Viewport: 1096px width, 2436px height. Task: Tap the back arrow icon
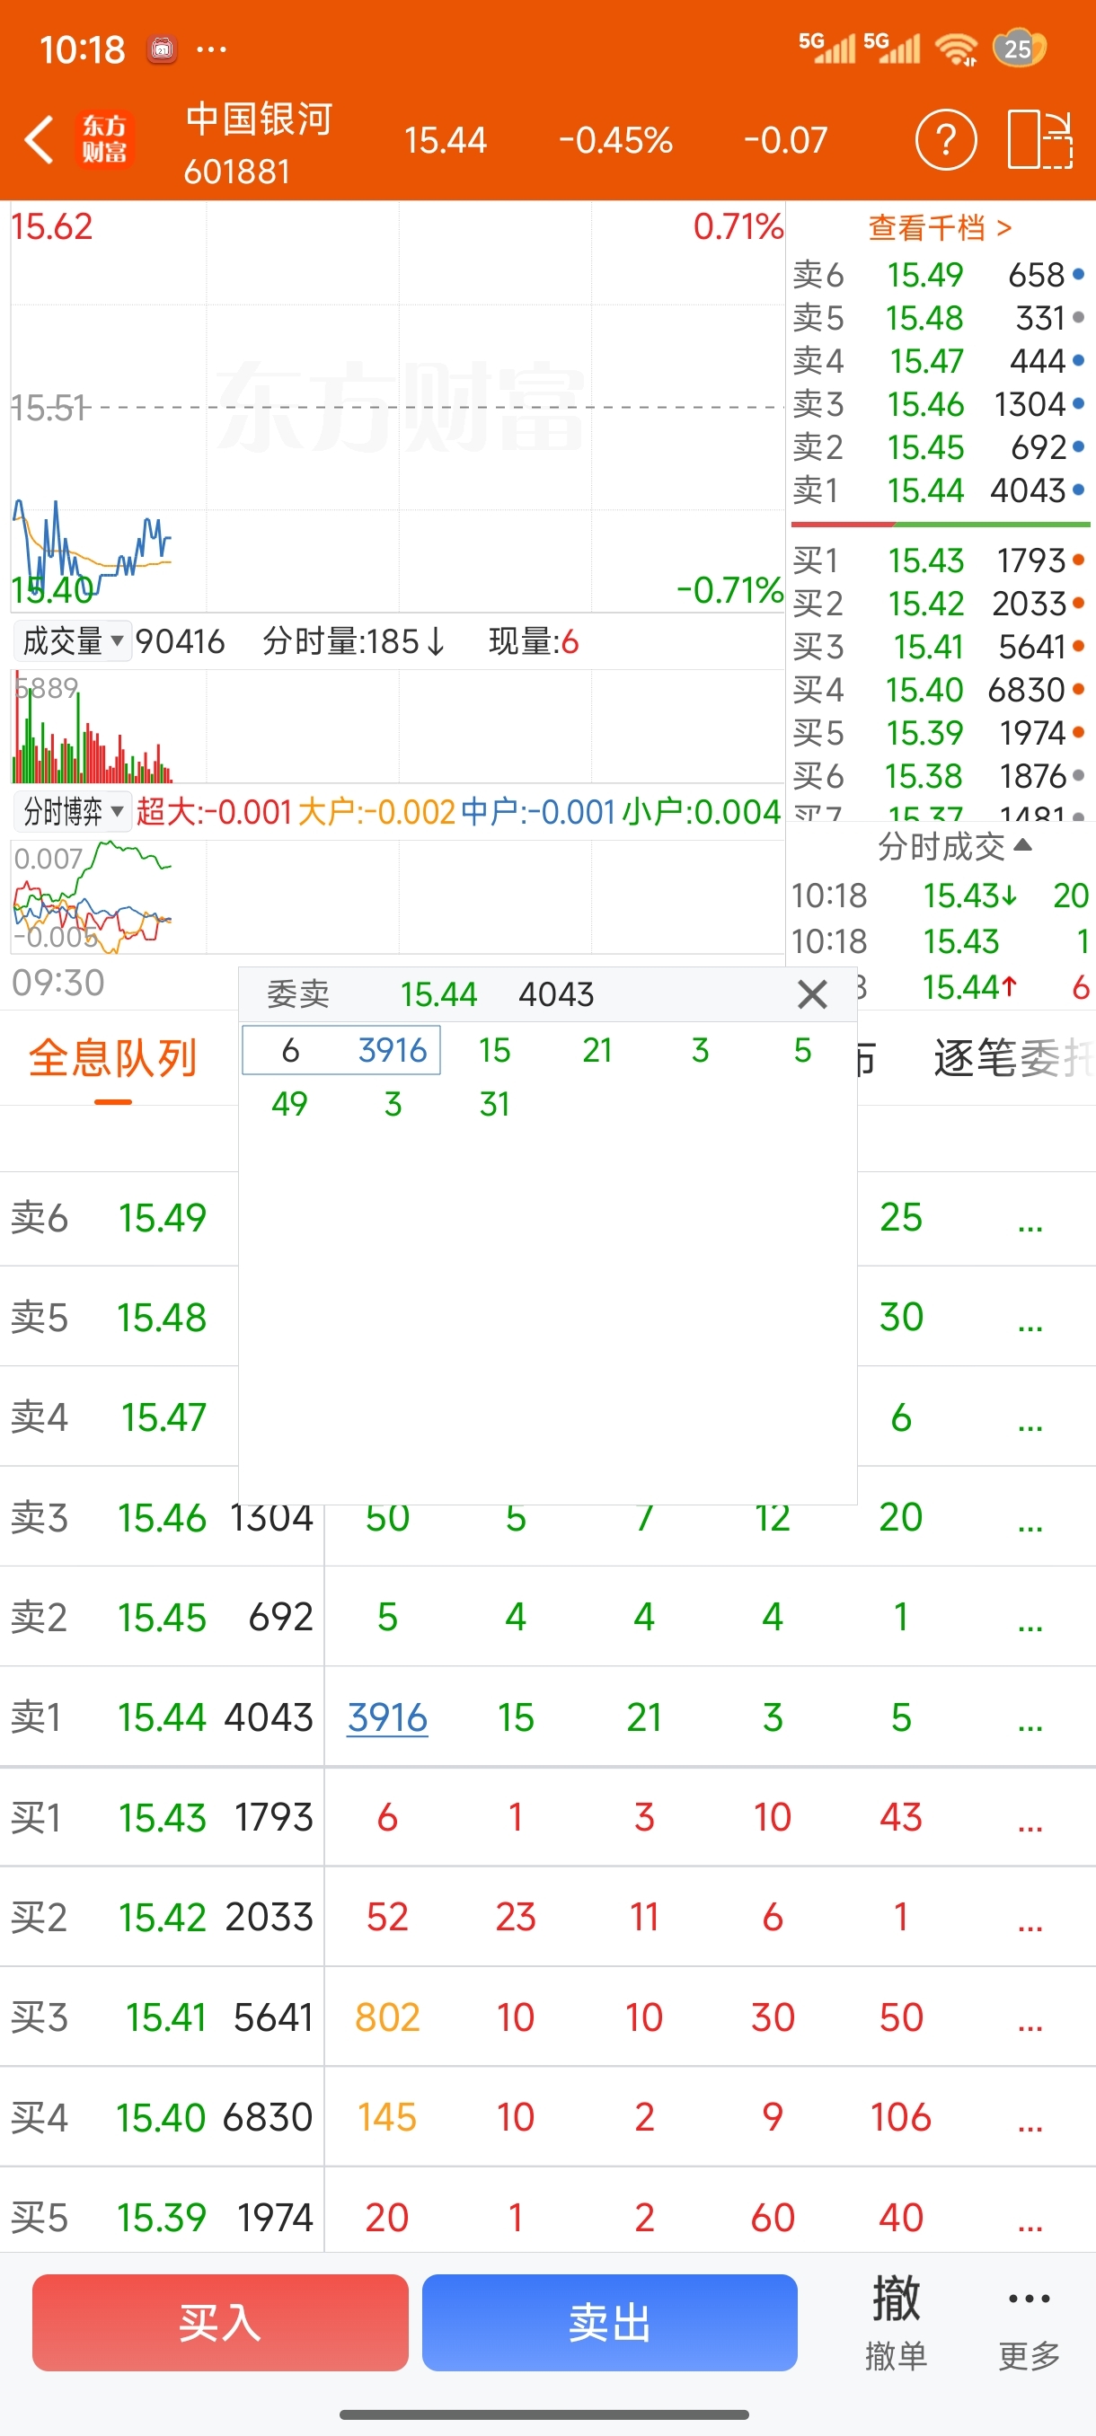coord(39,141)
